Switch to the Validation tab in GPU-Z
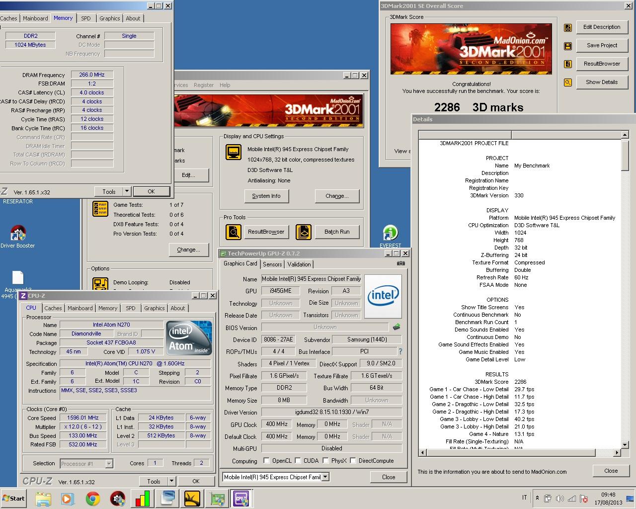The height and width of the screenshot is (509, 636). 299,264
